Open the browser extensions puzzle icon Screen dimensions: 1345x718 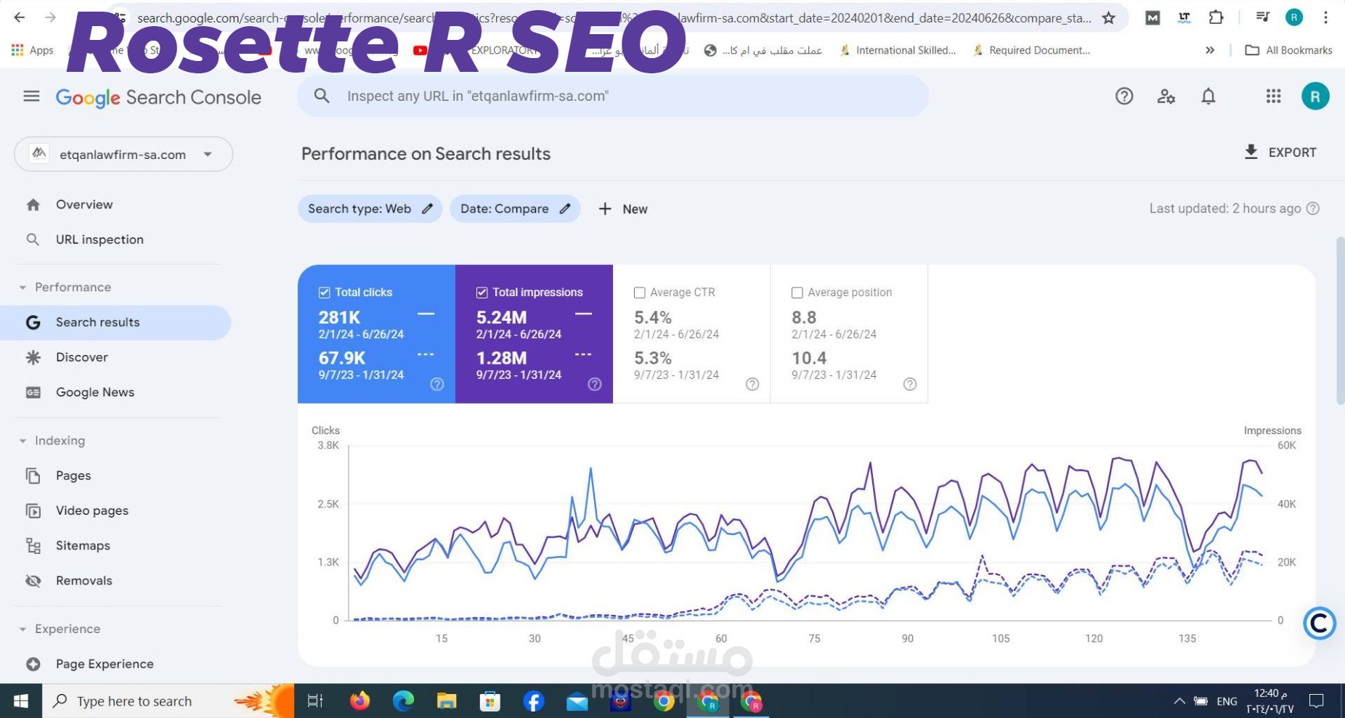coord(1216,17)
